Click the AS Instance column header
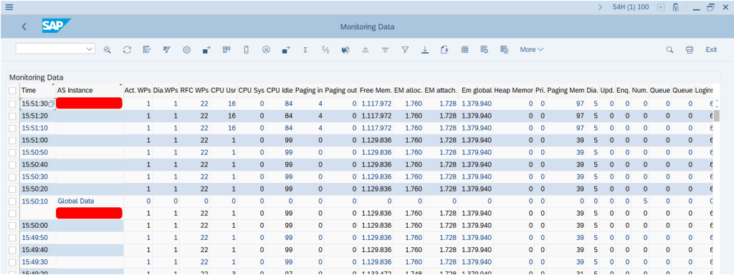 pos(90,90)
